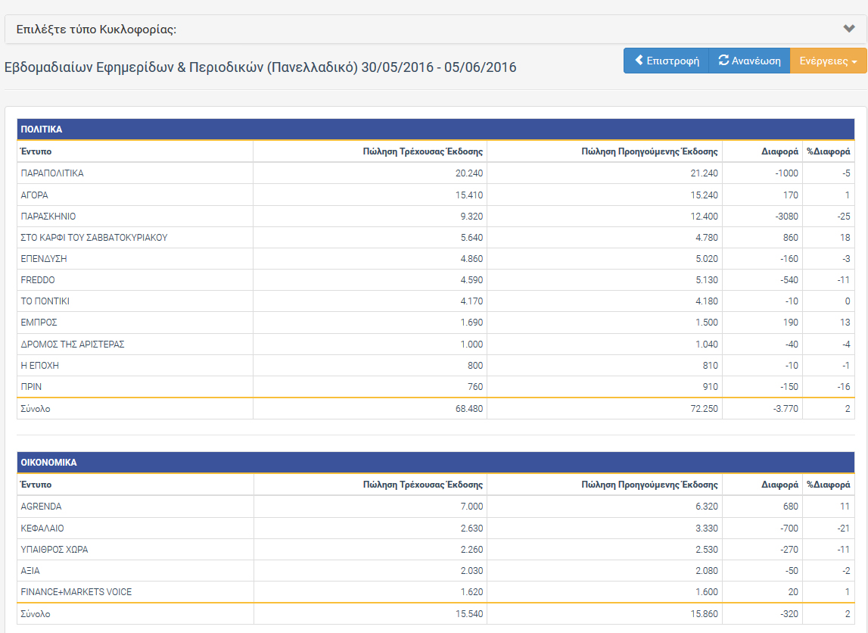Click the Επιλέξτε τύπο Κυκλοφορίας panel title

[96, 30]
